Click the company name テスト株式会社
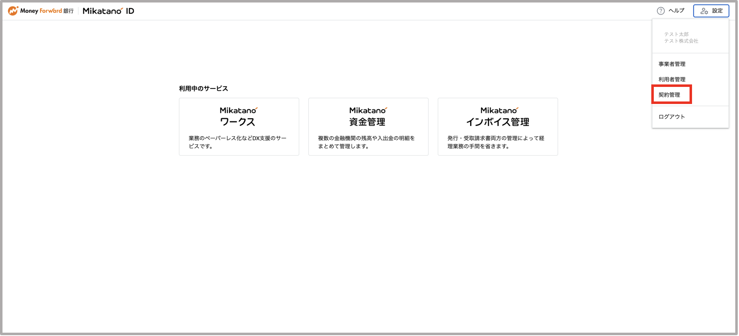 681,41
